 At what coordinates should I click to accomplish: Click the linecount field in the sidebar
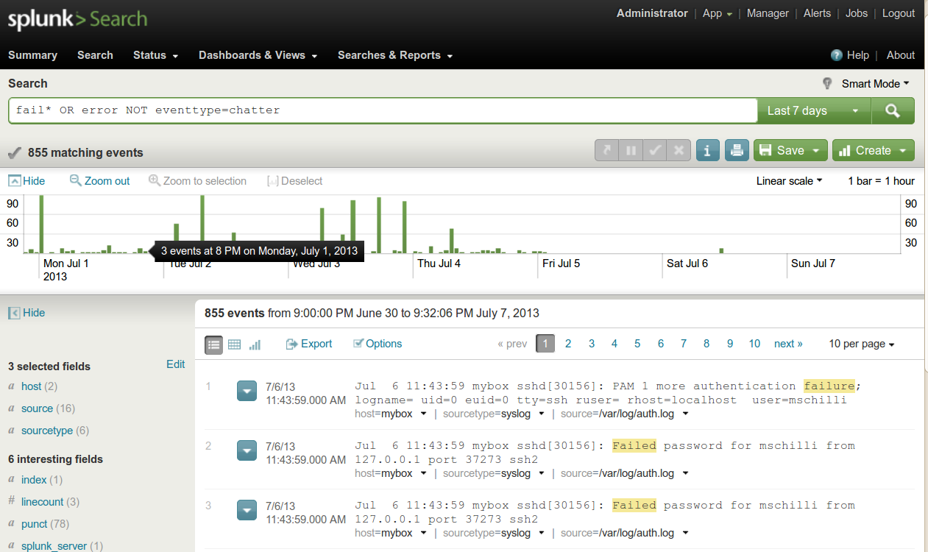pos(43,502)
